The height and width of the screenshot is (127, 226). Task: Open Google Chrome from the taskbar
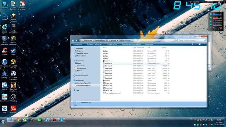click(x=18, y=120)
